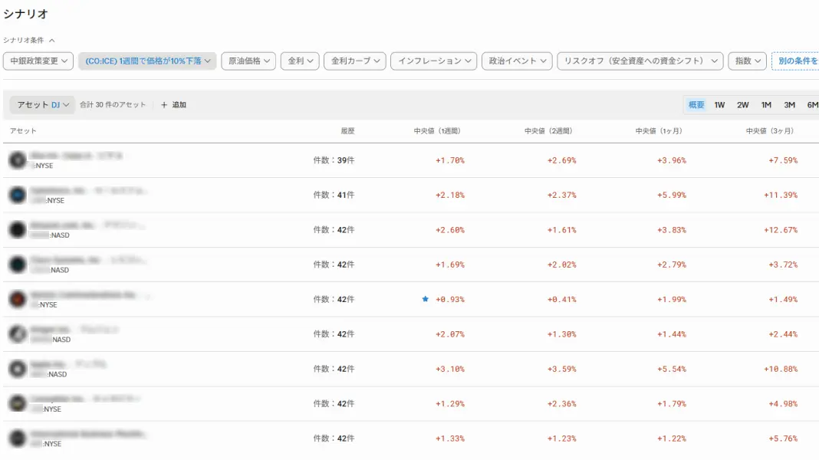Click the +1.70% one-week median value

pos(449,160)
